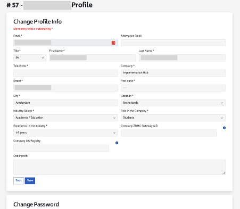Focus the Email input field
Screen dimensions: 240x209
coord(65,43)
